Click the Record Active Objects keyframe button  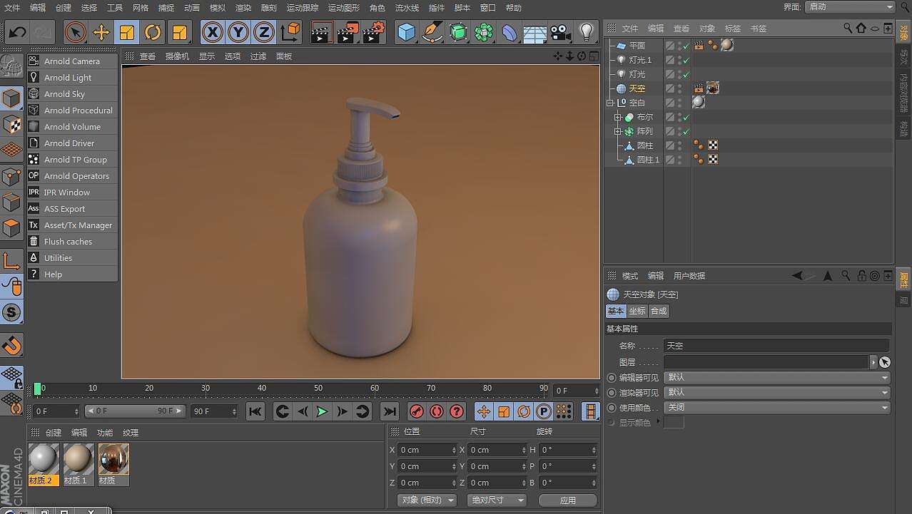coord(417,411)
